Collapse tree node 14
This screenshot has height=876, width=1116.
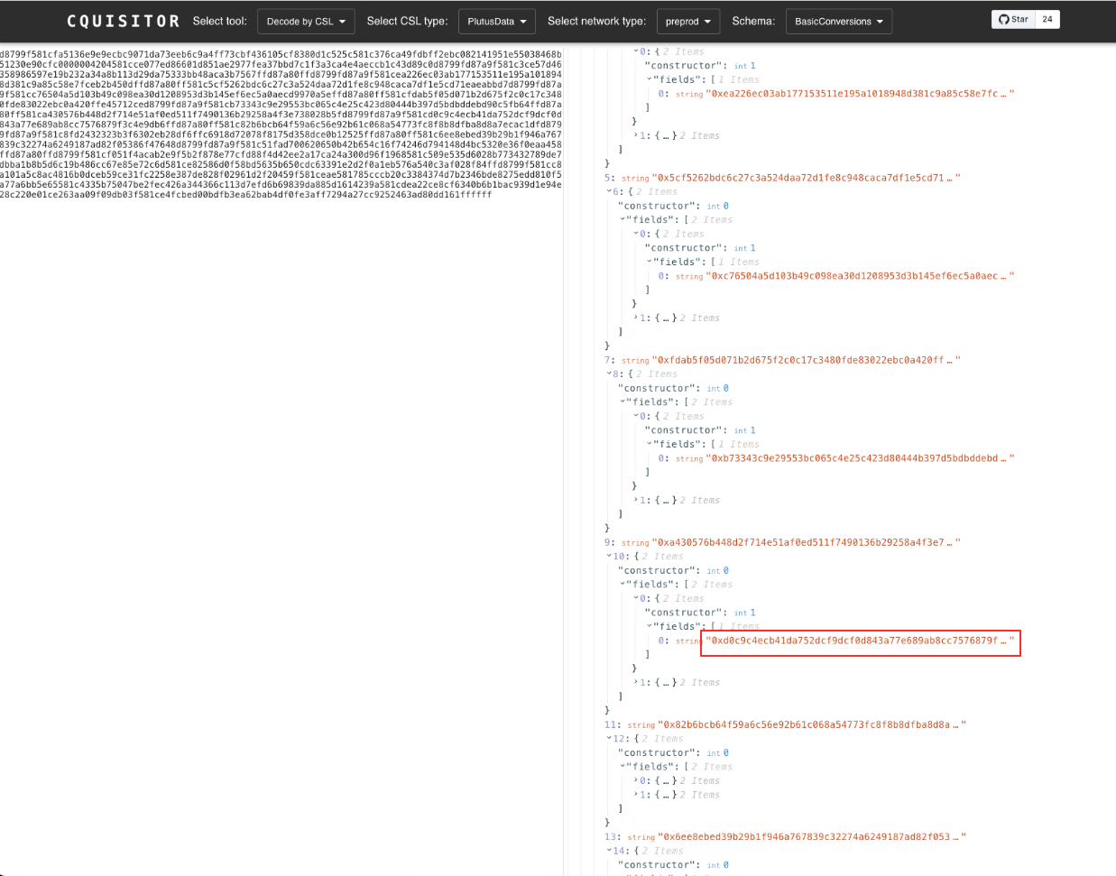pyautogui.click(x=609, y=851)
